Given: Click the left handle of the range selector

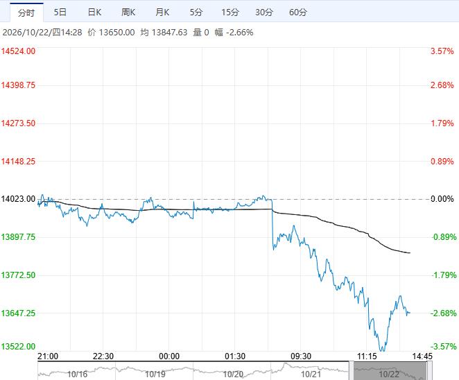Looking at the screenshot, I should click(x=350, y=371).
